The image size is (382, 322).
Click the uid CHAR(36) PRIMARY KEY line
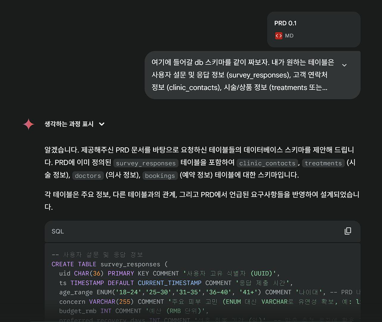tap(169, 273)
